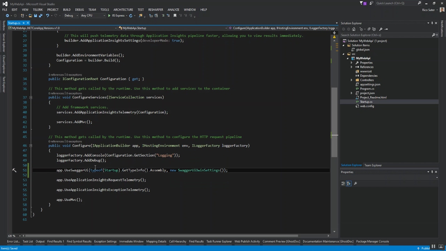Click the Solution Explorer Home icon
The width and height of the screenshot is (446, 251).
[x=354, y=29]
